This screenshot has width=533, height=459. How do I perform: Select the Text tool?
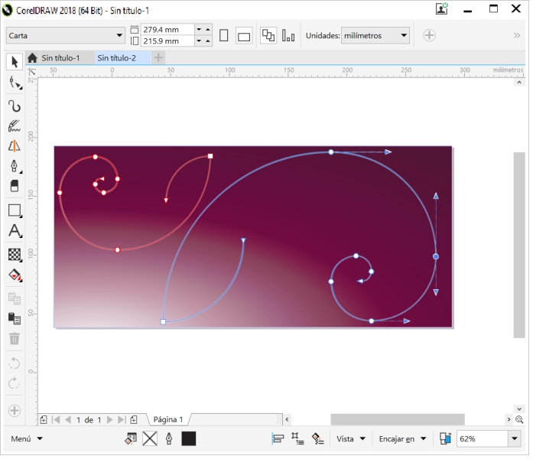coord(14,231)
